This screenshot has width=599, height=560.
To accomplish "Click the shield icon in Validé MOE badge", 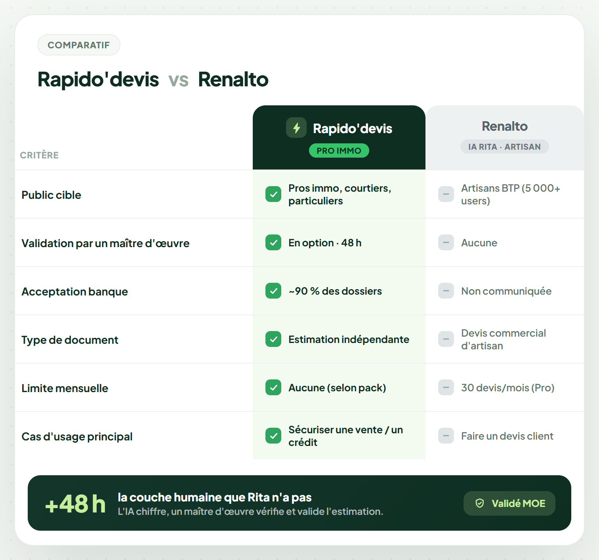I will pyautogui.click(x=480, y=503).
